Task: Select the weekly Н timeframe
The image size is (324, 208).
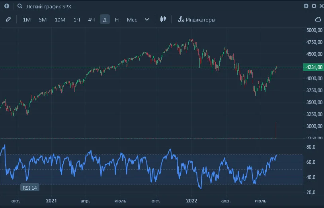Action: click(x=117, y=20)
